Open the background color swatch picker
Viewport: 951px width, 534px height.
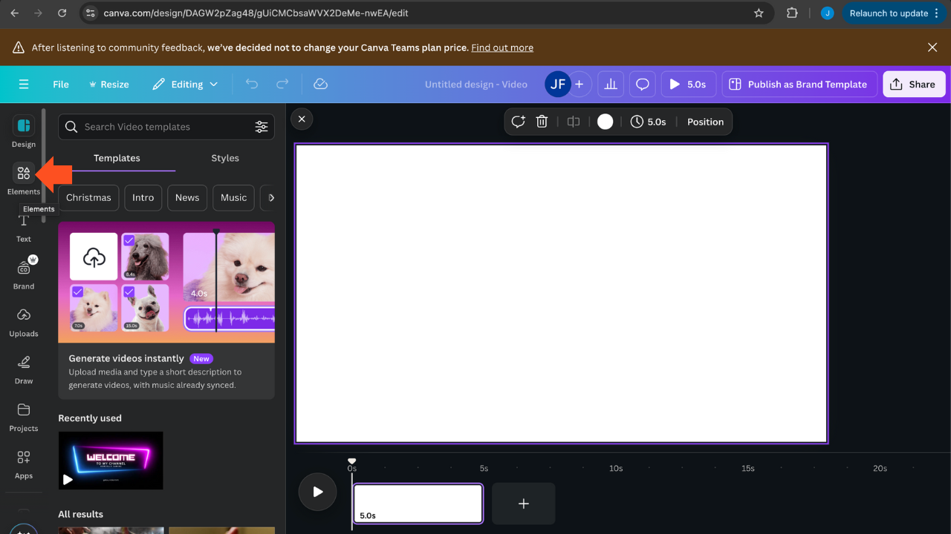coord(605,121)
